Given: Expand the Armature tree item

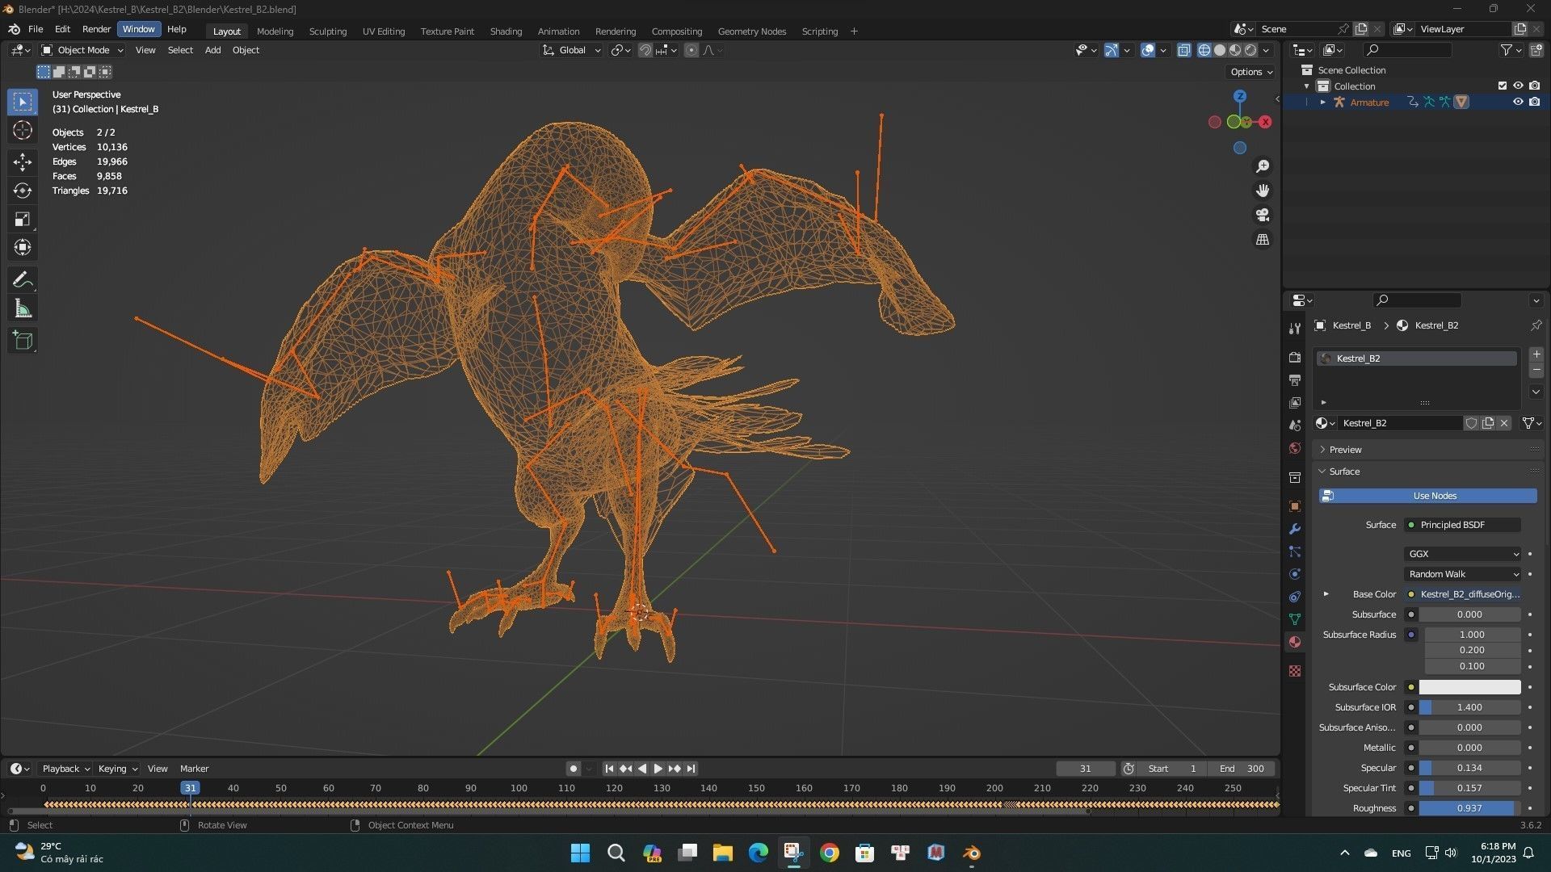Looking at the screenshot, I should pyautogui.click(x=1322, y=102).
